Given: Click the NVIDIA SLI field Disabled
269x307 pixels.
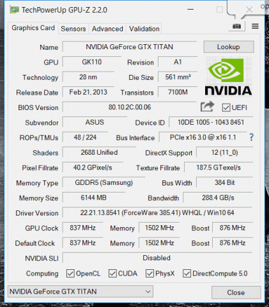Looking at the screenshot, I should point(157,258).
